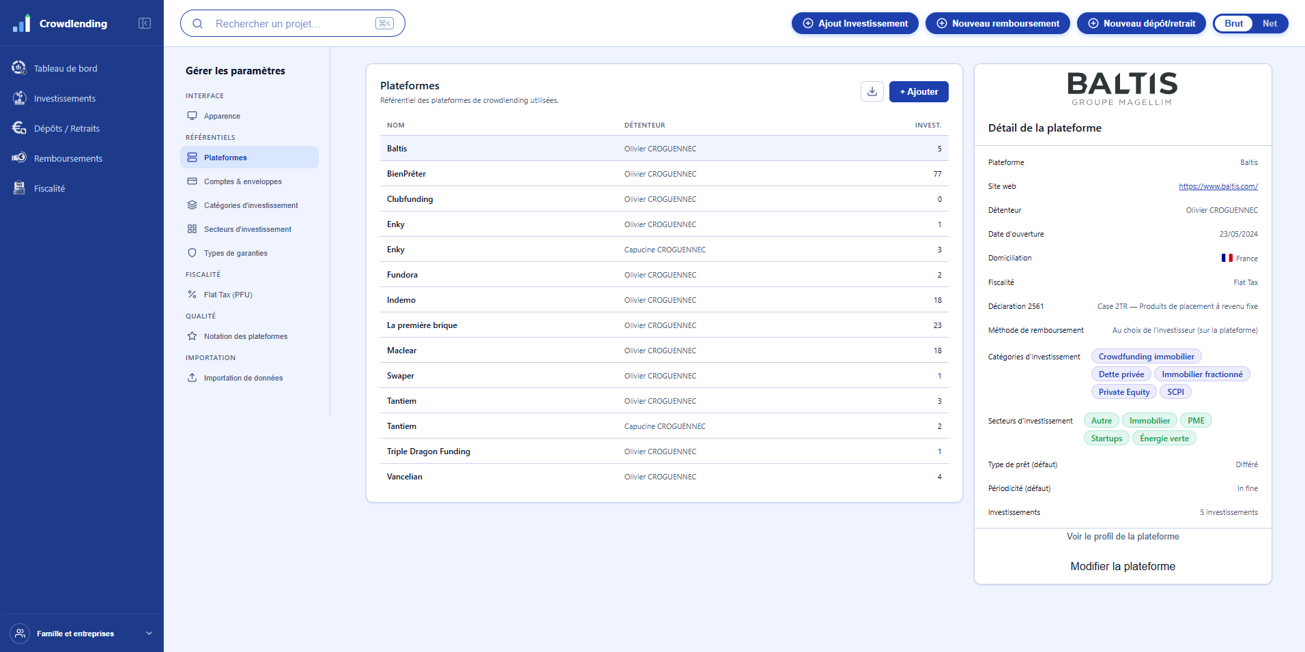Select the BienPrêter platform row

point(664,174)
